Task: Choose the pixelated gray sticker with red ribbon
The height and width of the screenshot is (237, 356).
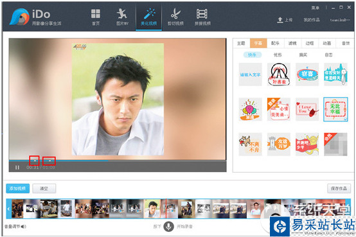Action: pyautogui.click(x=335, y=145)
